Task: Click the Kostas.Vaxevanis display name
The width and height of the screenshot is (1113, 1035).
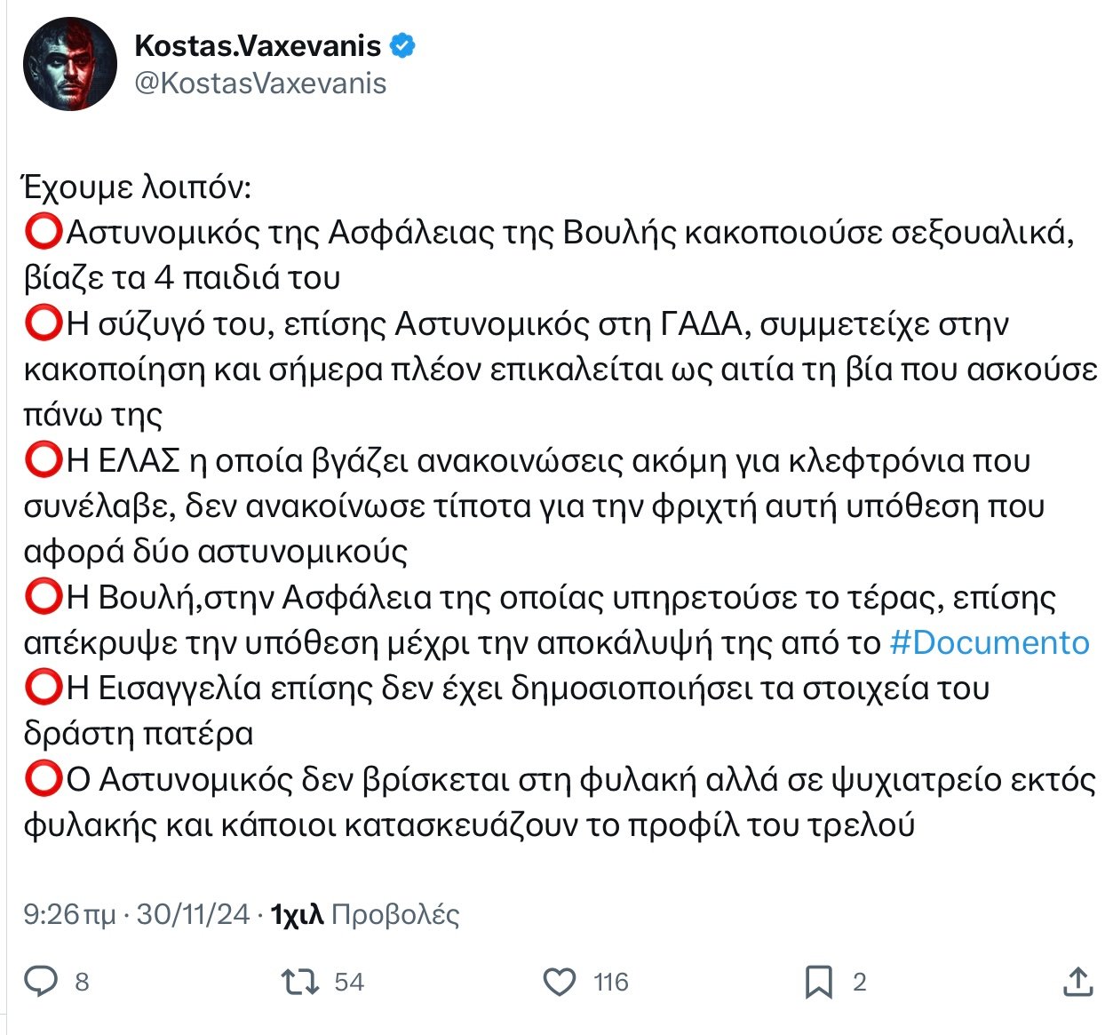Action: [258, 45]
